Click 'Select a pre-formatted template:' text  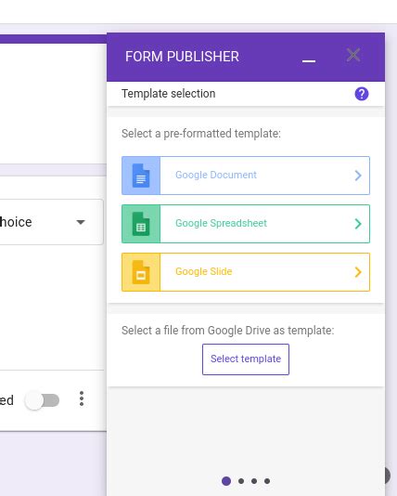tap(201, 134)
